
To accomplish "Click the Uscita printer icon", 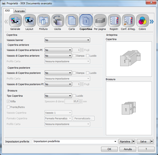I will pyautogui.click(x=58, y=21).
